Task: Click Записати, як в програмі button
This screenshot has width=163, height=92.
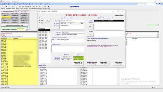Action: point(78,63)
